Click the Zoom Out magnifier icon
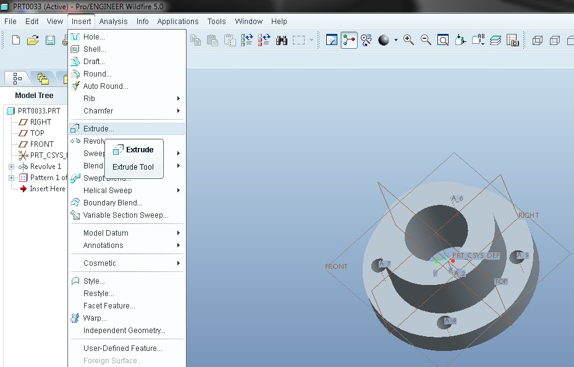This screenshot has height=367, width=574. click(426, 40)
